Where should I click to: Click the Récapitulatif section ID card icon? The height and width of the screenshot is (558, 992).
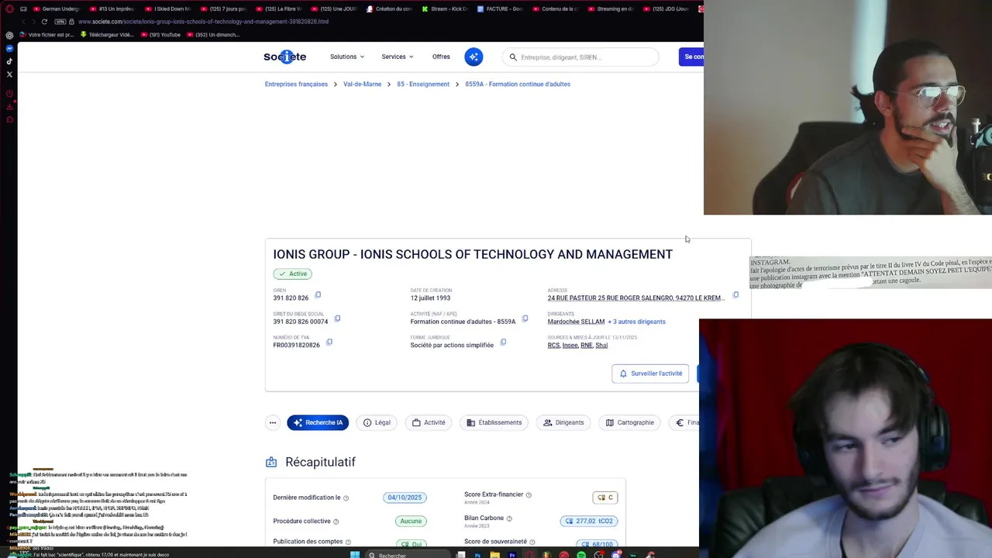[x=271, y=462]
